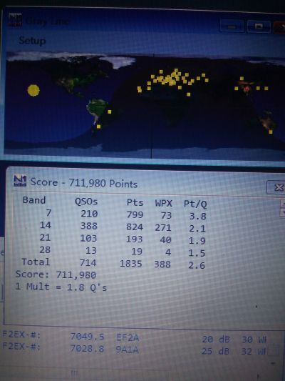
Task: Close the Gray Line window
Action: (280, 27)
